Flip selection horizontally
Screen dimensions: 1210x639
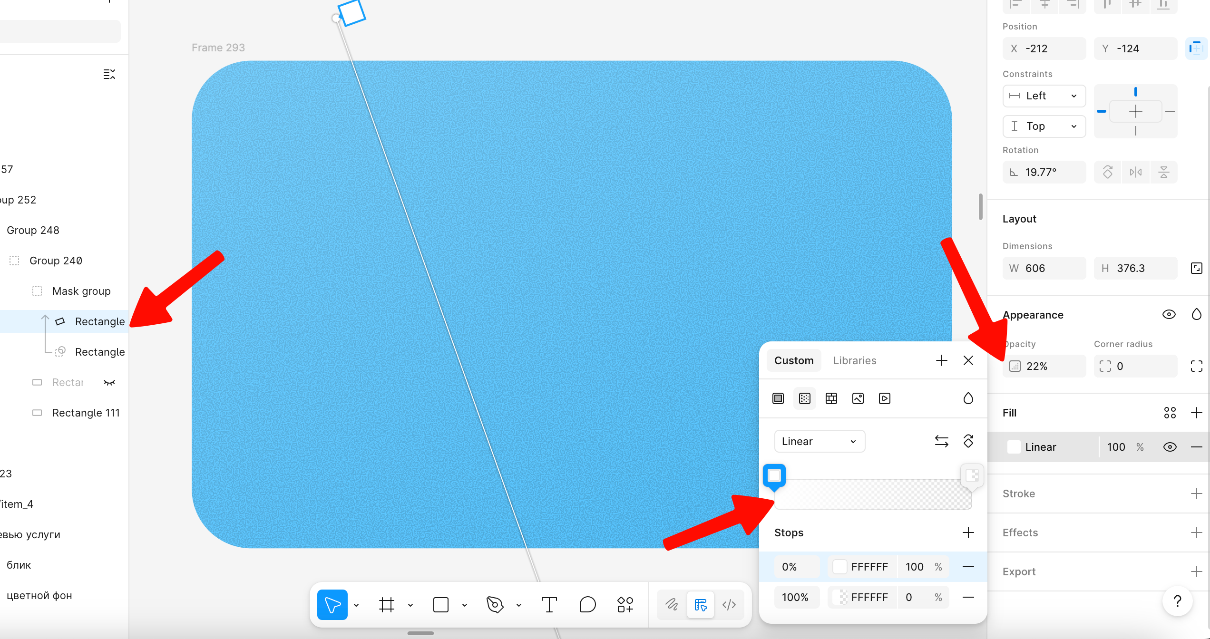pos(1136,172)
